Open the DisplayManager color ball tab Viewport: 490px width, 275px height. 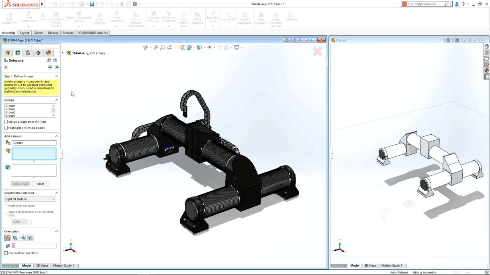pyautogui.click(x=48, y=53)
